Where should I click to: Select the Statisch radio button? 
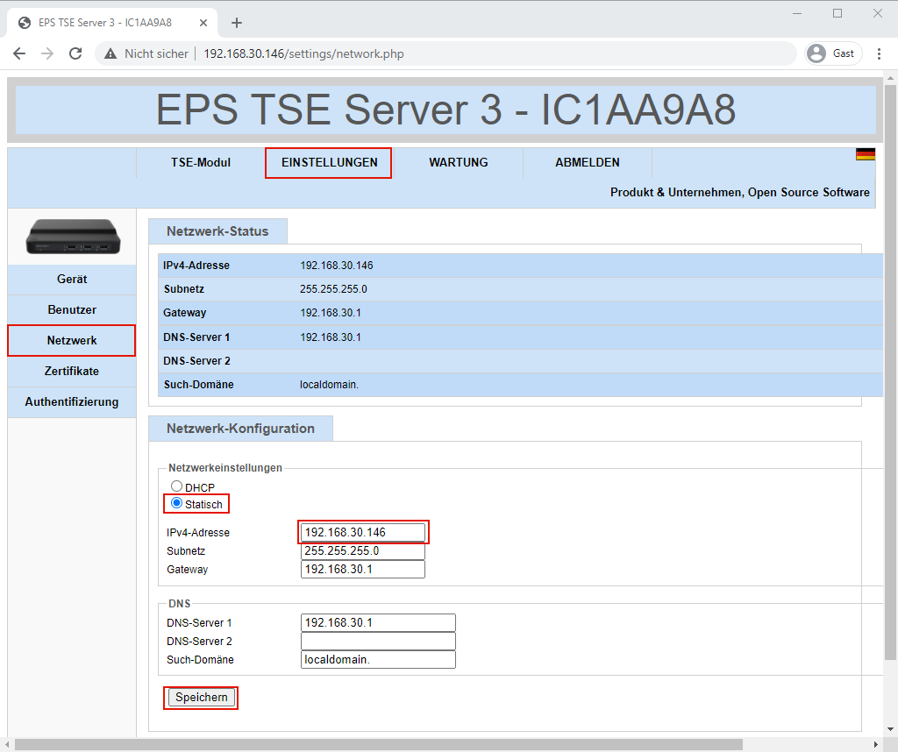coord(176,503)
